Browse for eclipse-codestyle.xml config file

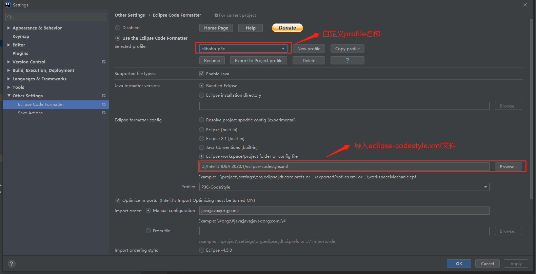pyautogui.click(x=509, y=167)
